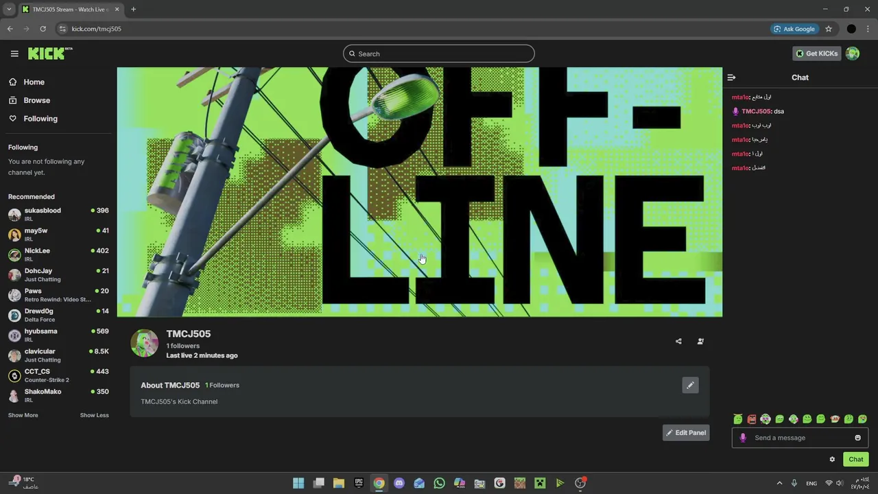This screenshot has height=494, width=878.
Task: Open CCT_CS recommended channel
Action: tap(58, 375)
